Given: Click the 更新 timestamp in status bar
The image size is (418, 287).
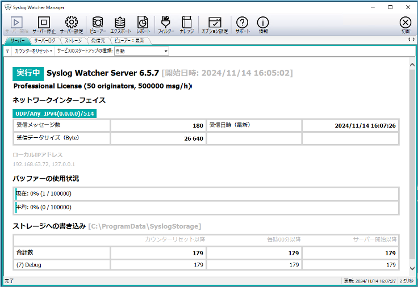Looking at the screenshot, I should pos(370,281).
